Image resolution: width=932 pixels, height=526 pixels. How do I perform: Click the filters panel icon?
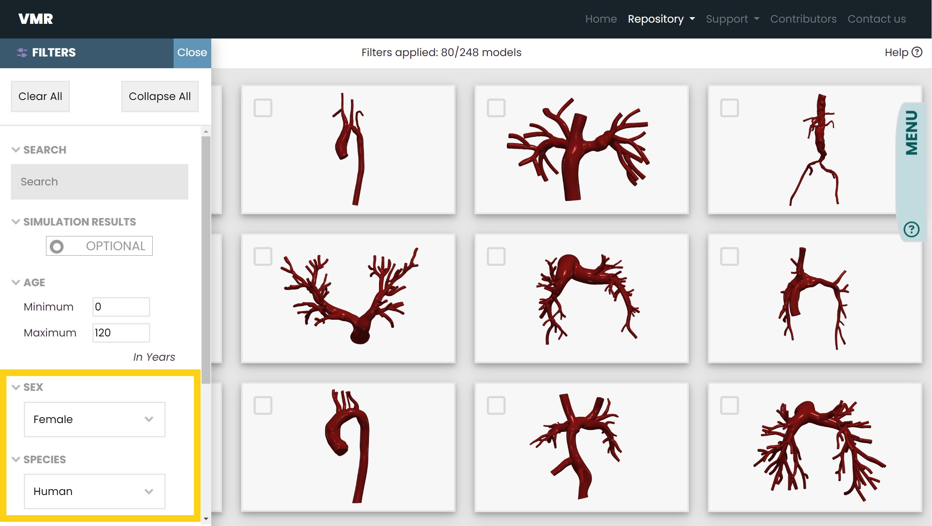(22, 53)
